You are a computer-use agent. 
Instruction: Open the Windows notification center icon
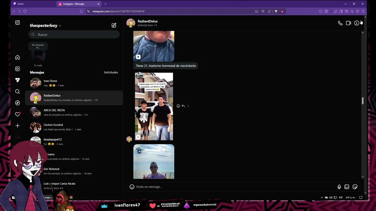pos(361,198)
